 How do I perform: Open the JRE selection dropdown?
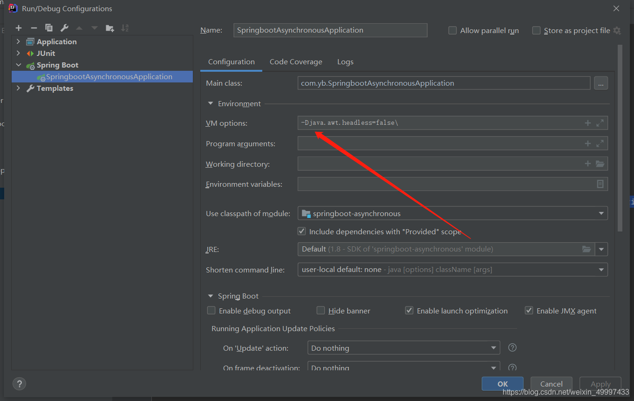[602, 249]
